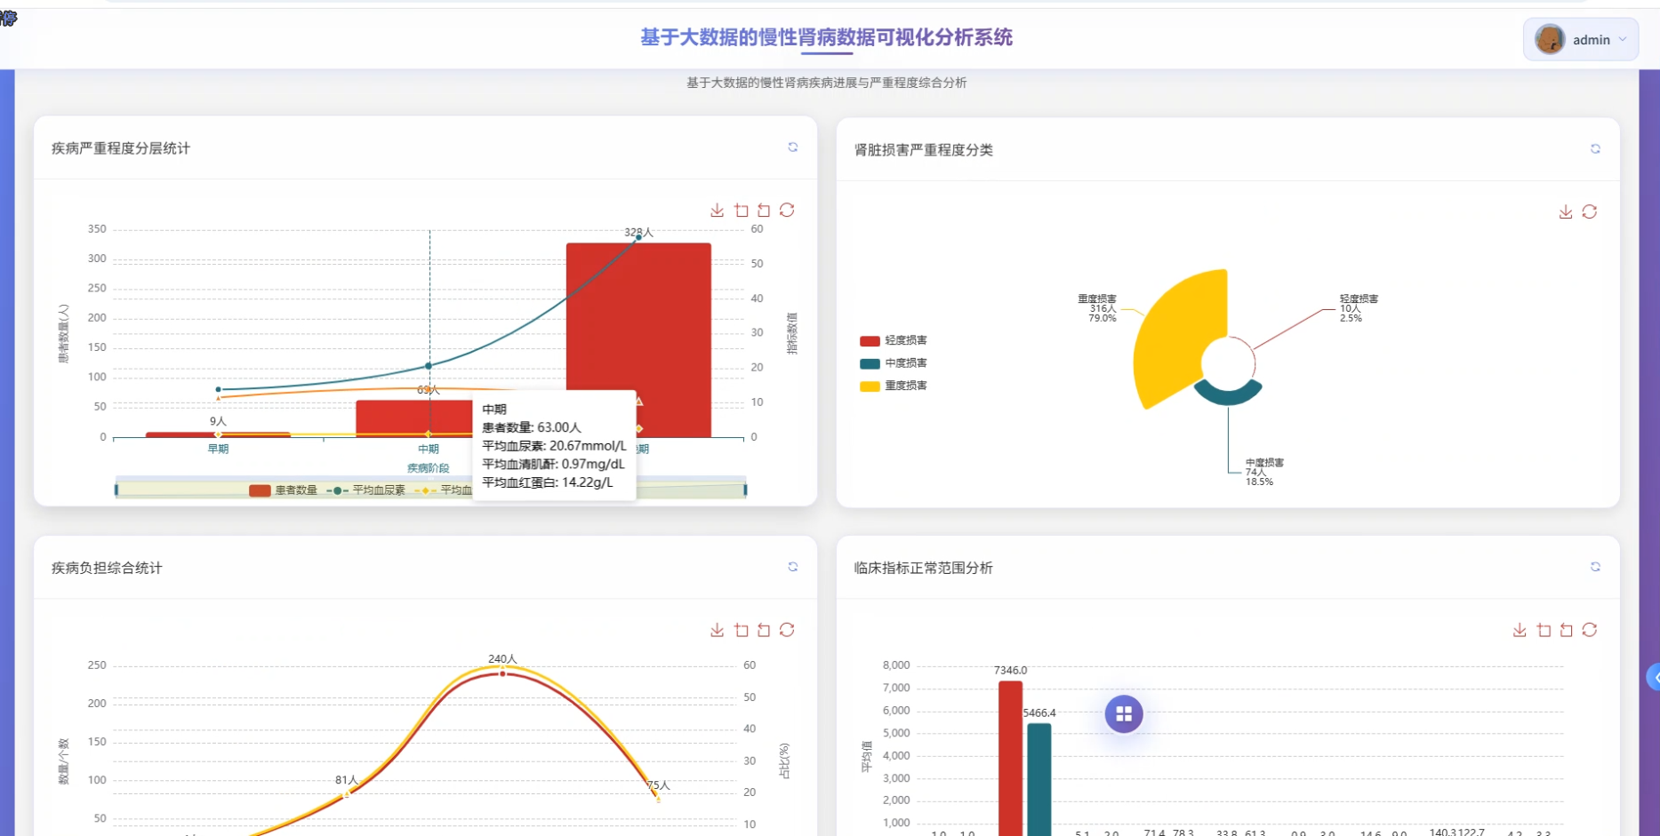Save the 疾病负担综合统计 chart as image
The height and width of the screenshot is (836, 1660).
point(718,630)
